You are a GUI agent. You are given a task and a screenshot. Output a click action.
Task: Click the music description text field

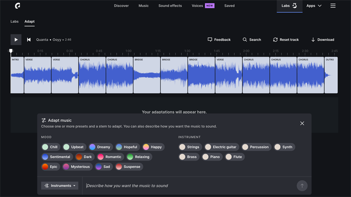(189, 186)
